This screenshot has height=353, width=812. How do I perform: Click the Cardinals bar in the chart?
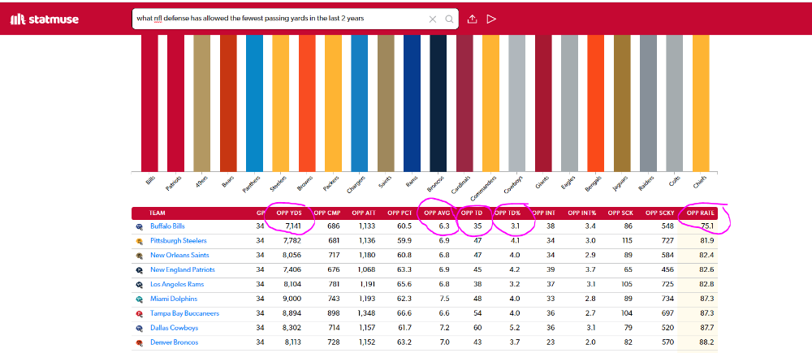click(464, 103)
